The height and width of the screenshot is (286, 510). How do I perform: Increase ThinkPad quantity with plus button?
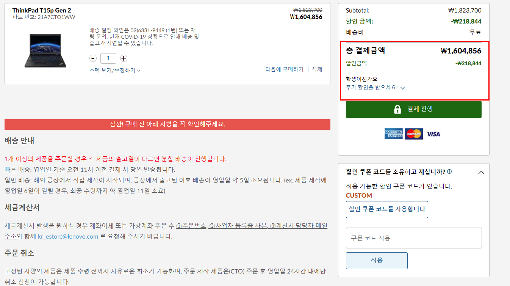124,58
